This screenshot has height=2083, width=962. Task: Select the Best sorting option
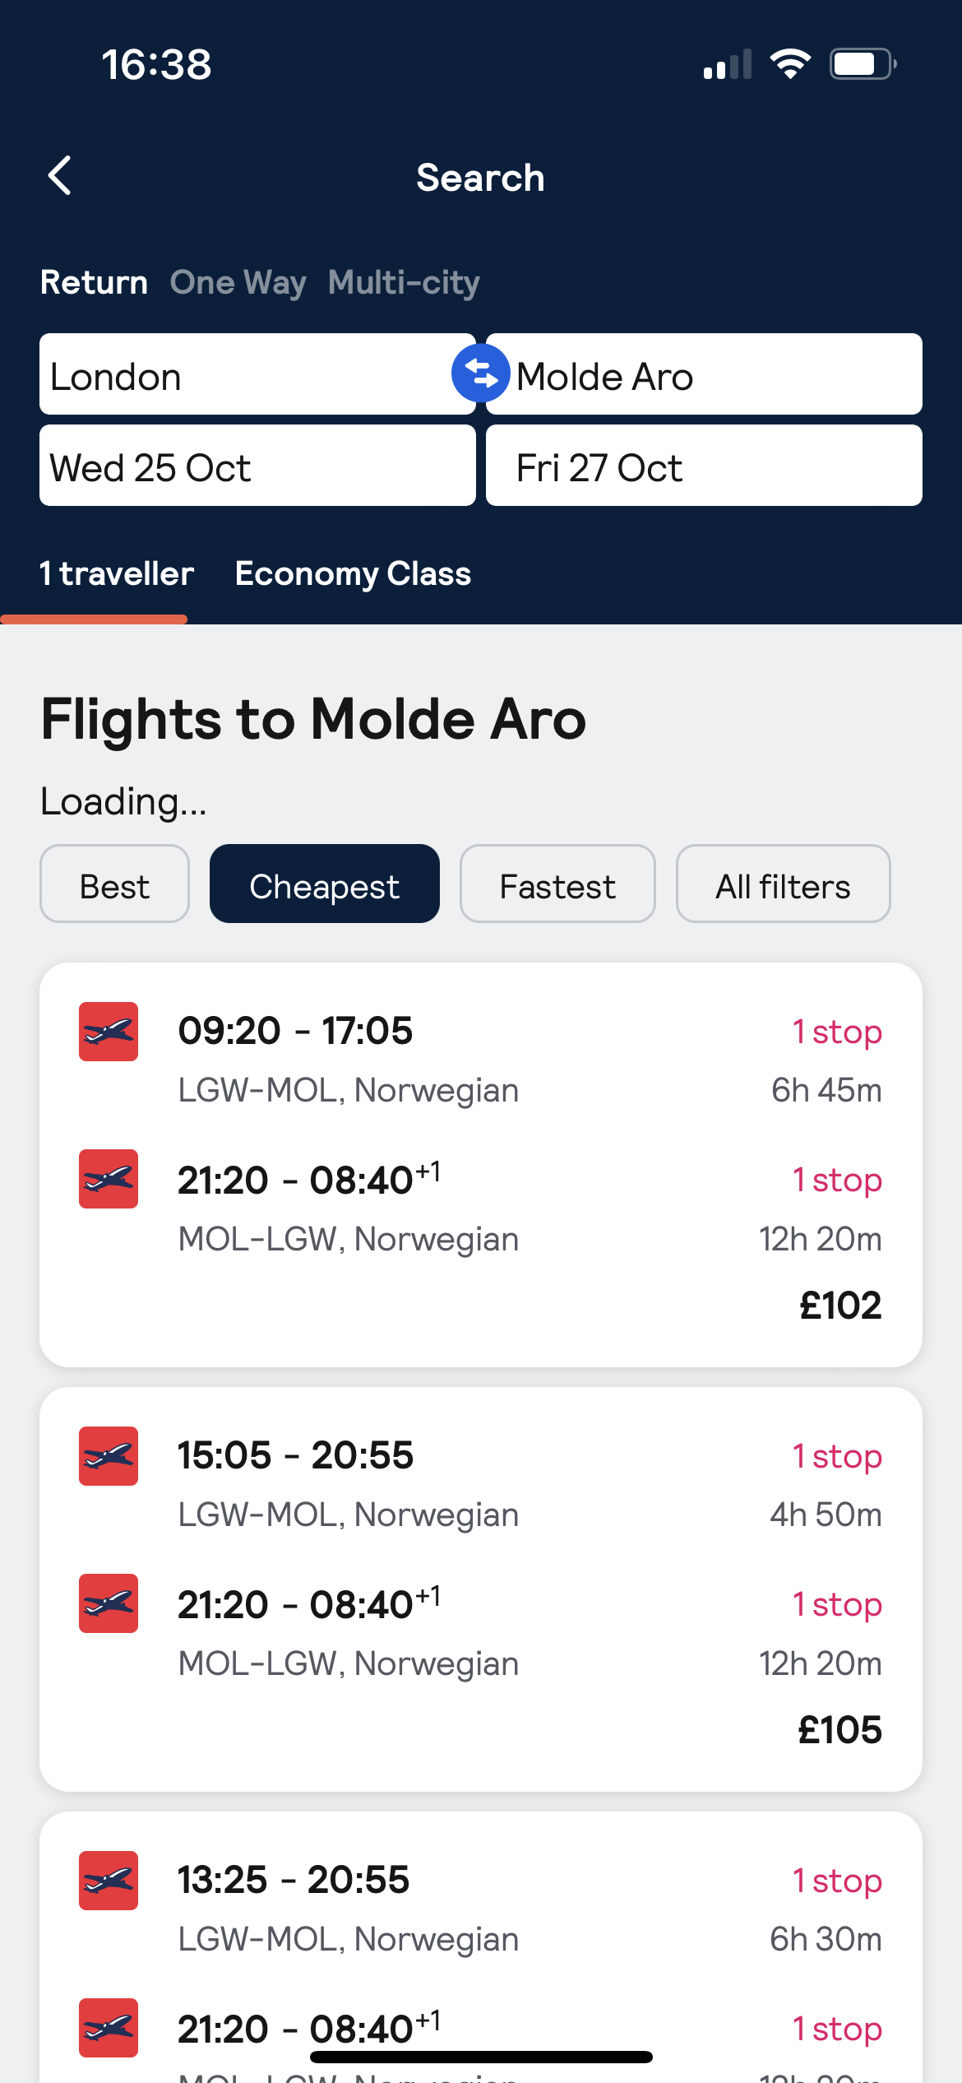114,884
